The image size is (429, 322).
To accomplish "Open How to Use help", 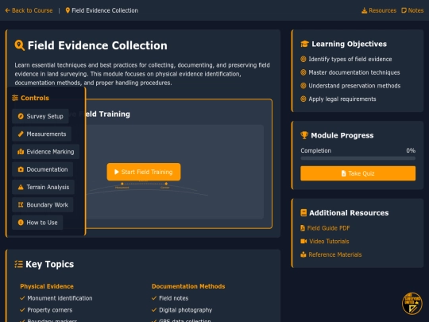I will [x=37, y=223].
